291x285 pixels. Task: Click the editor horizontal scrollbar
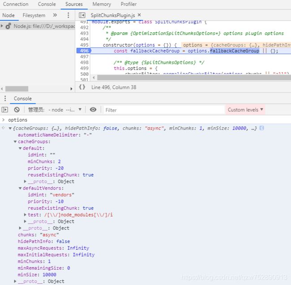click(x=194, y=78)
